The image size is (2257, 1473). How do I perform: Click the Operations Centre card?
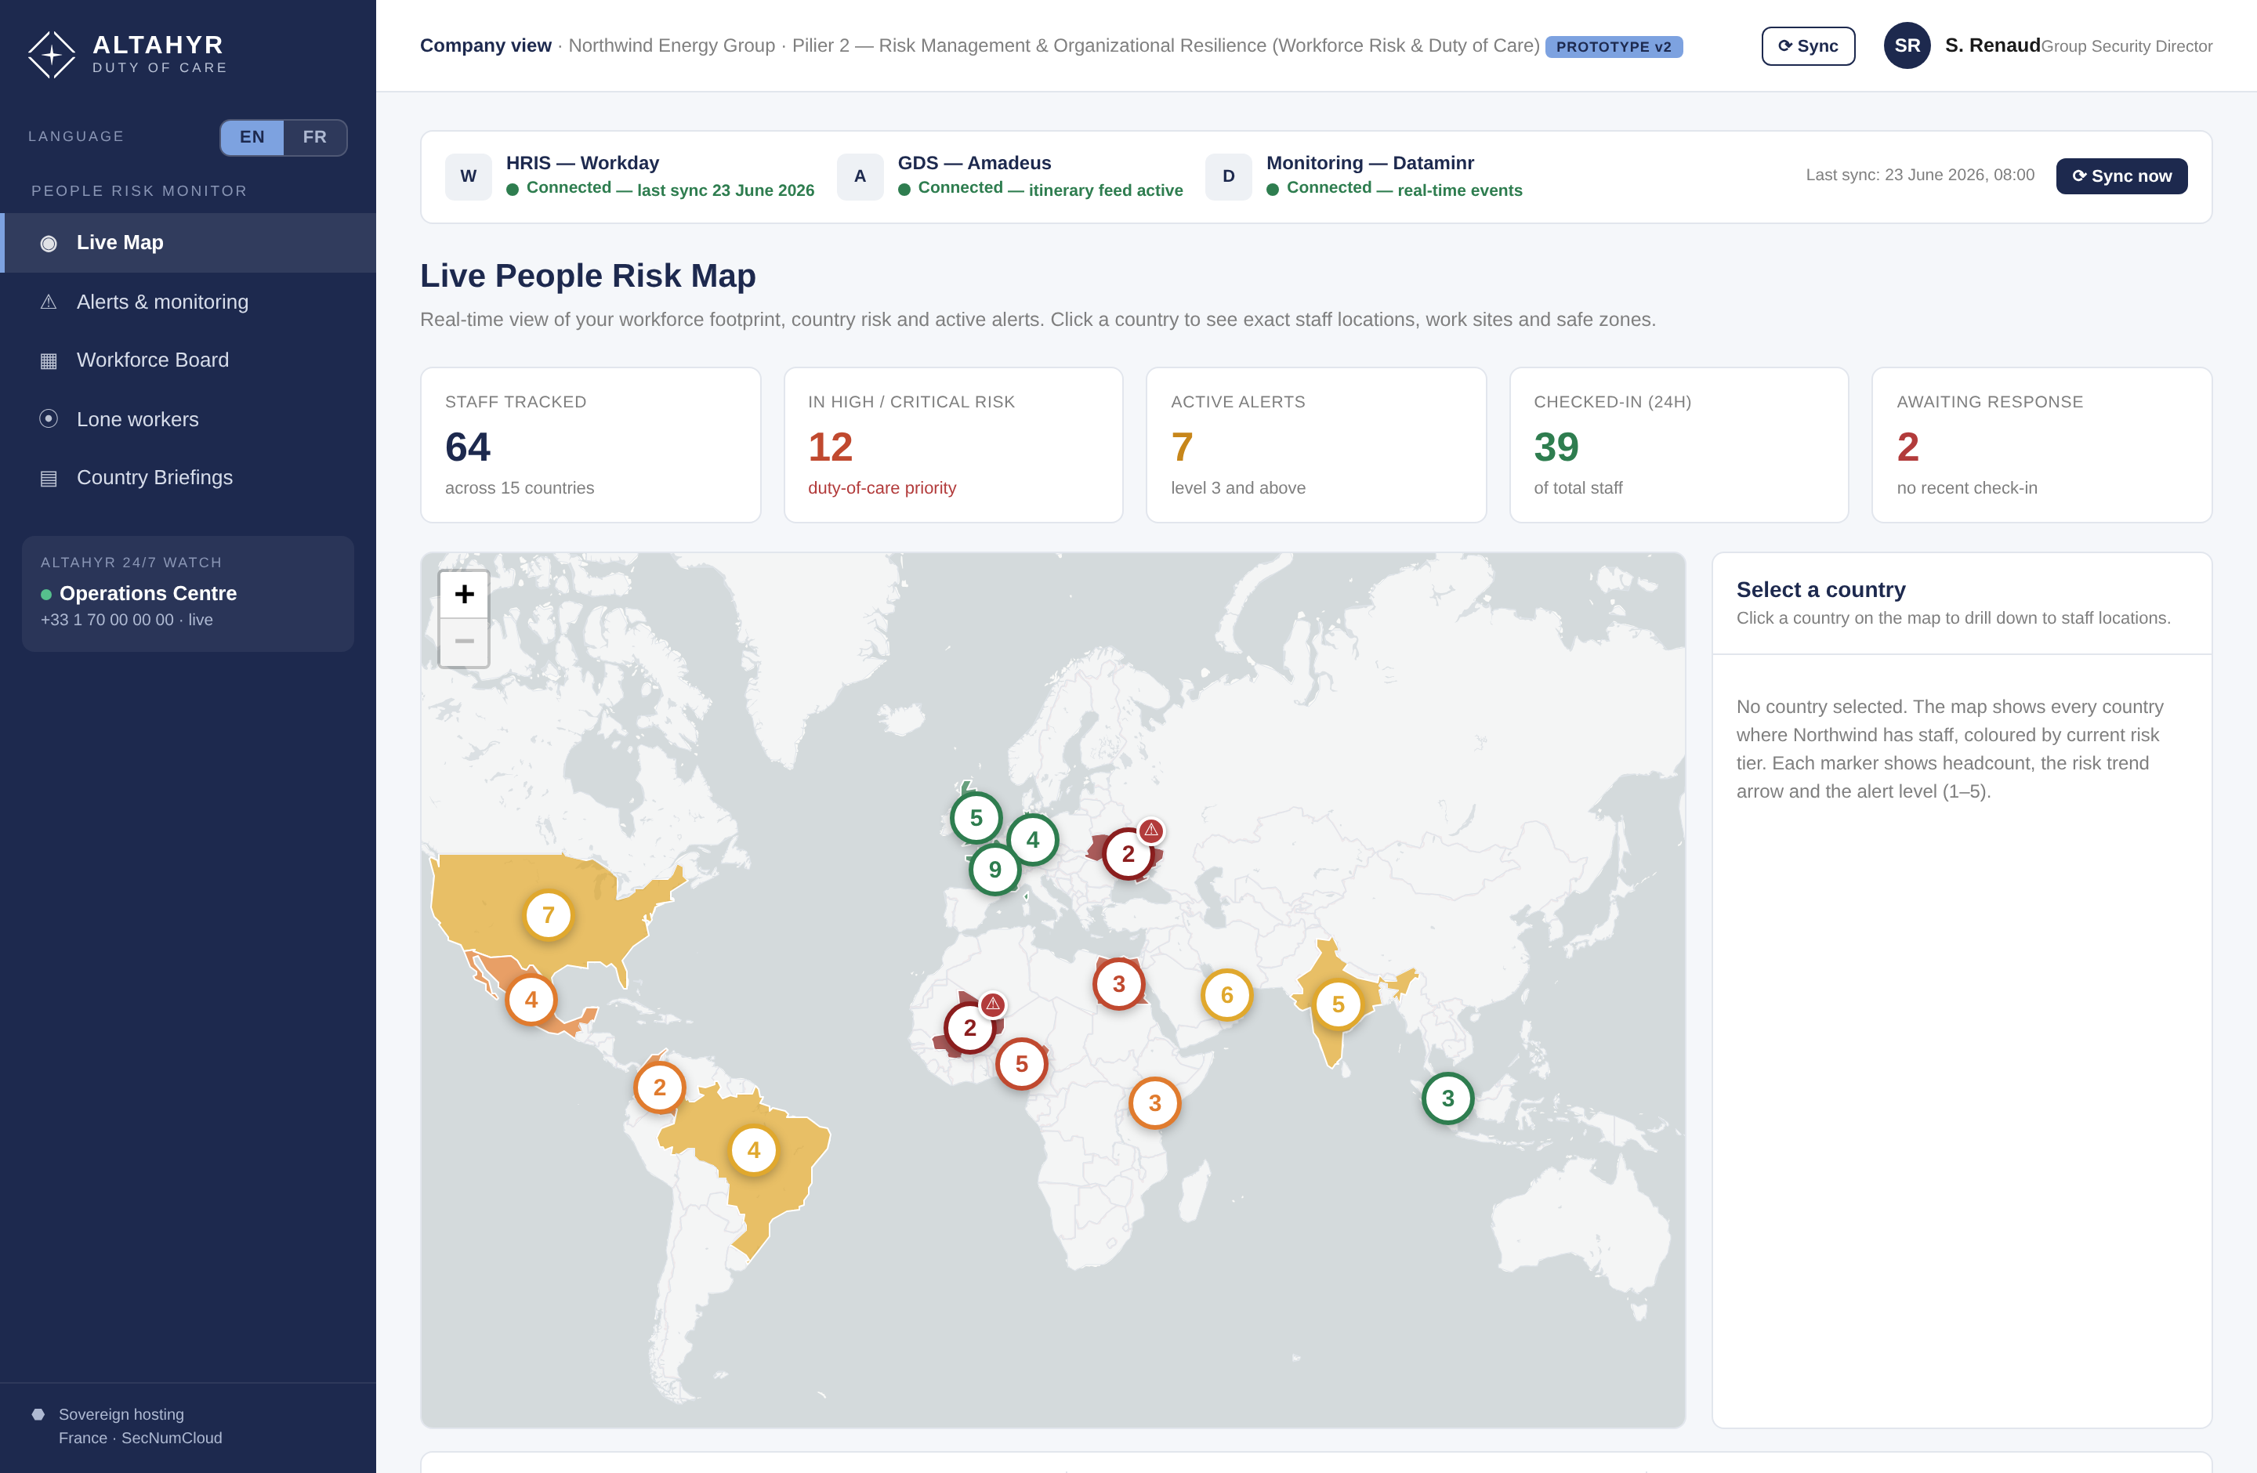(x=188, y=593)
